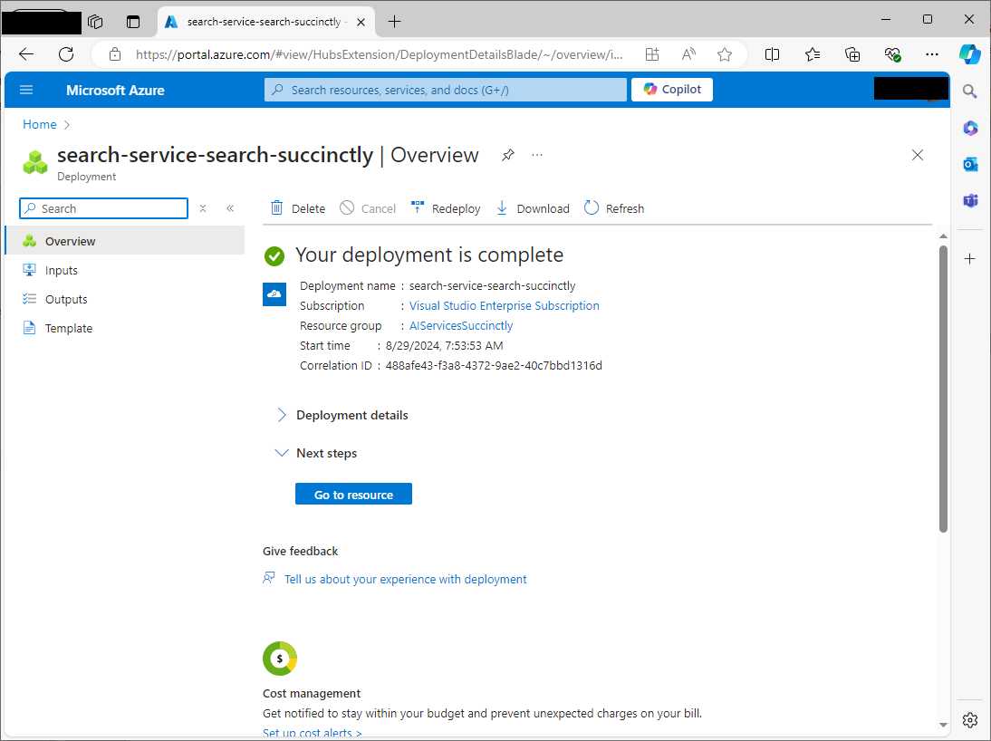This screenshot has width=991, height=741.
Task: Click the page vertical scrollbar thumb
Action: point(943,389)
